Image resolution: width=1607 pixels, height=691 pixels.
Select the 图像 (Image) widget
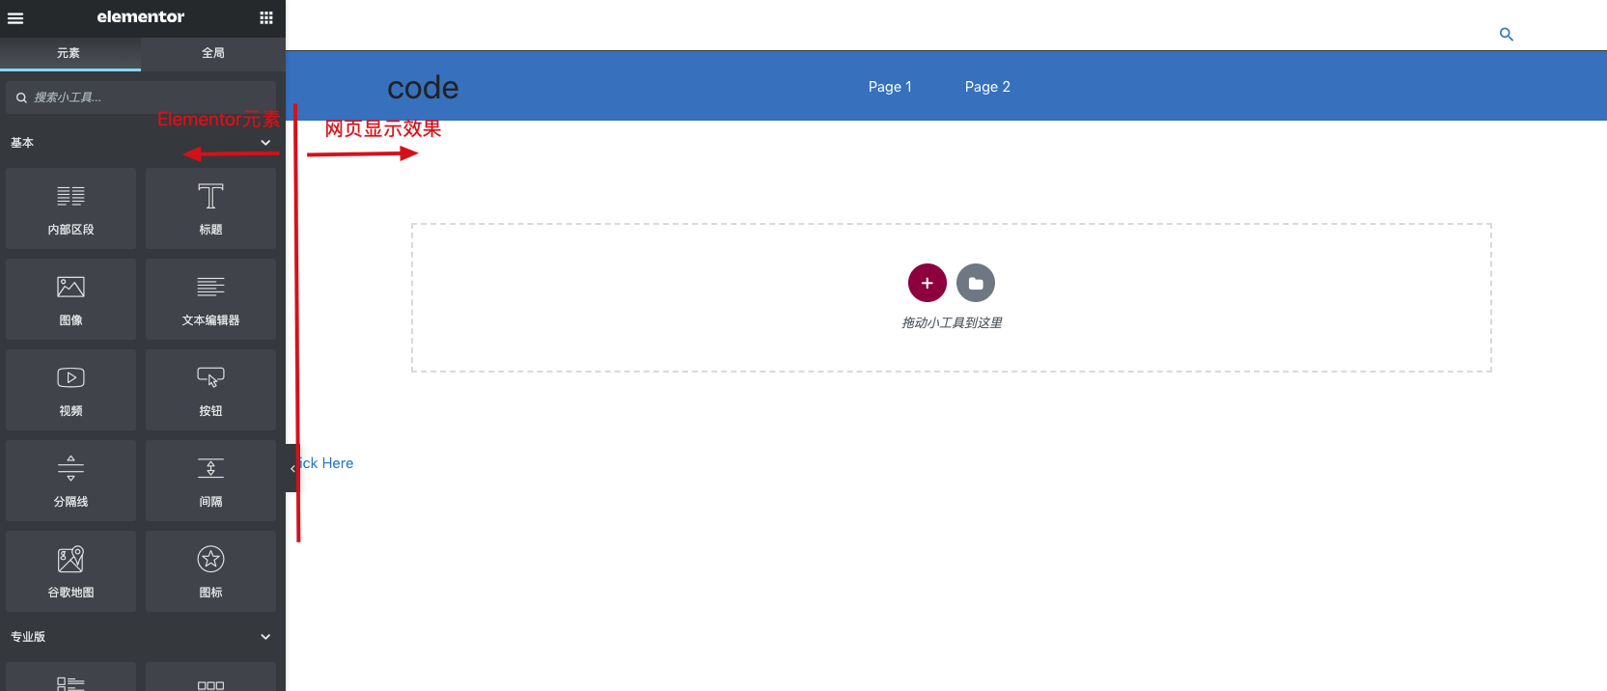[x=70, y=299]
